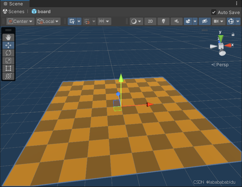242x187 pixels.
Task: Select the Move tool
Action: (8, 45)
